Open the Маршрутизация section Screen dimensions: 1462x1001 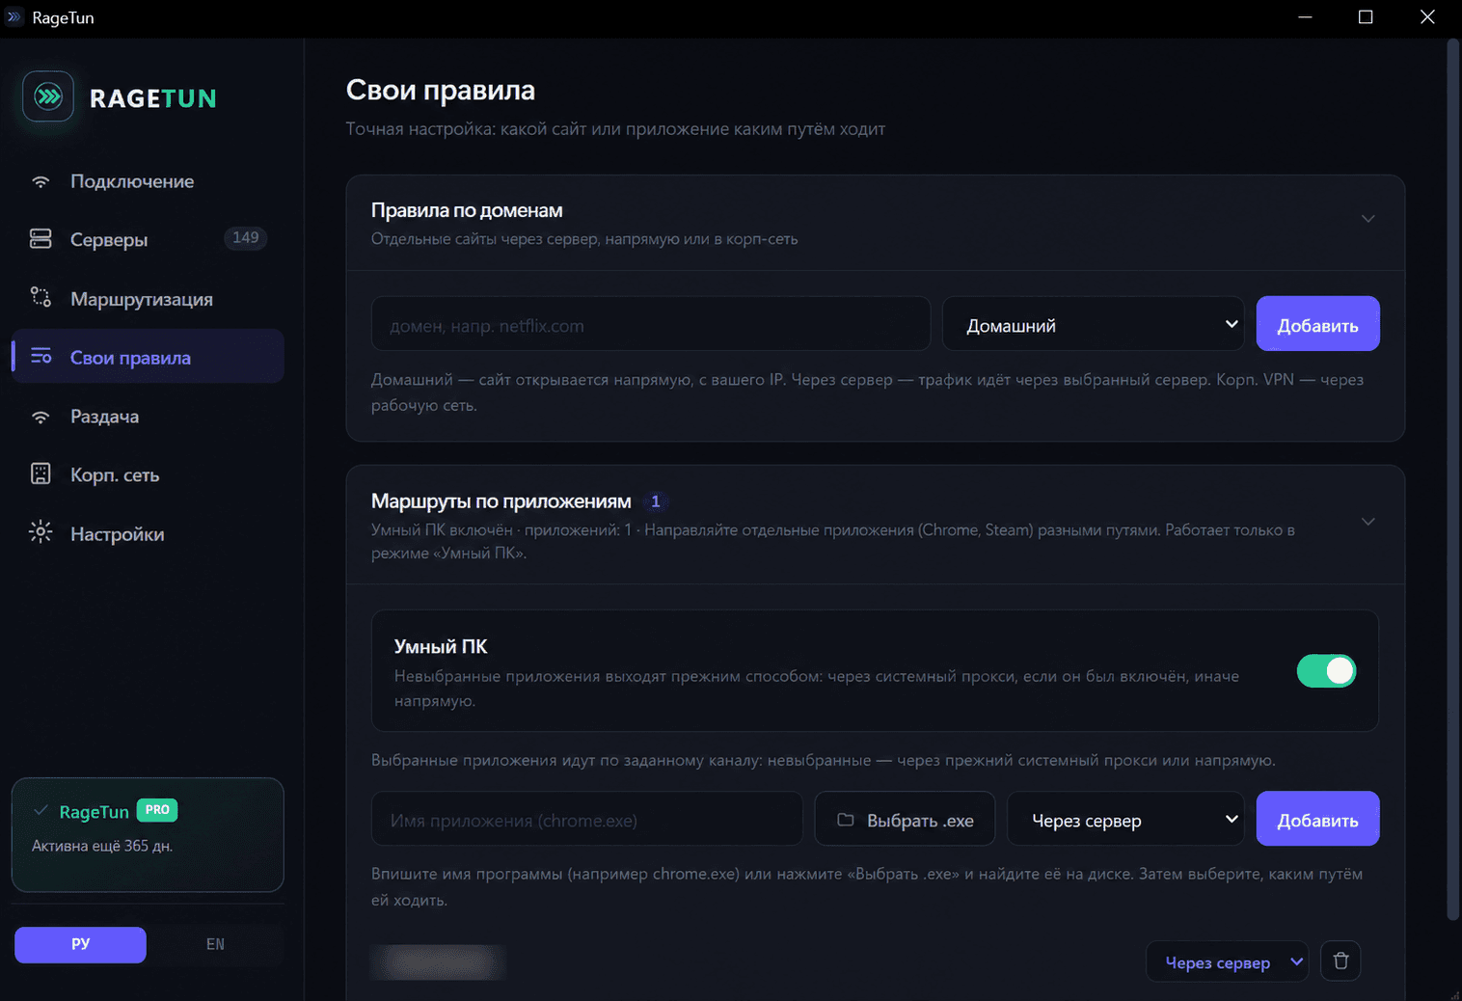[148, 298]
